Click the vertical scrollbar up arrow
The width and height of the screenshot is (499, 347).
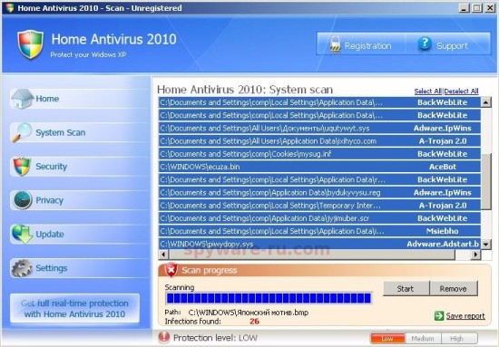point(486,102)
